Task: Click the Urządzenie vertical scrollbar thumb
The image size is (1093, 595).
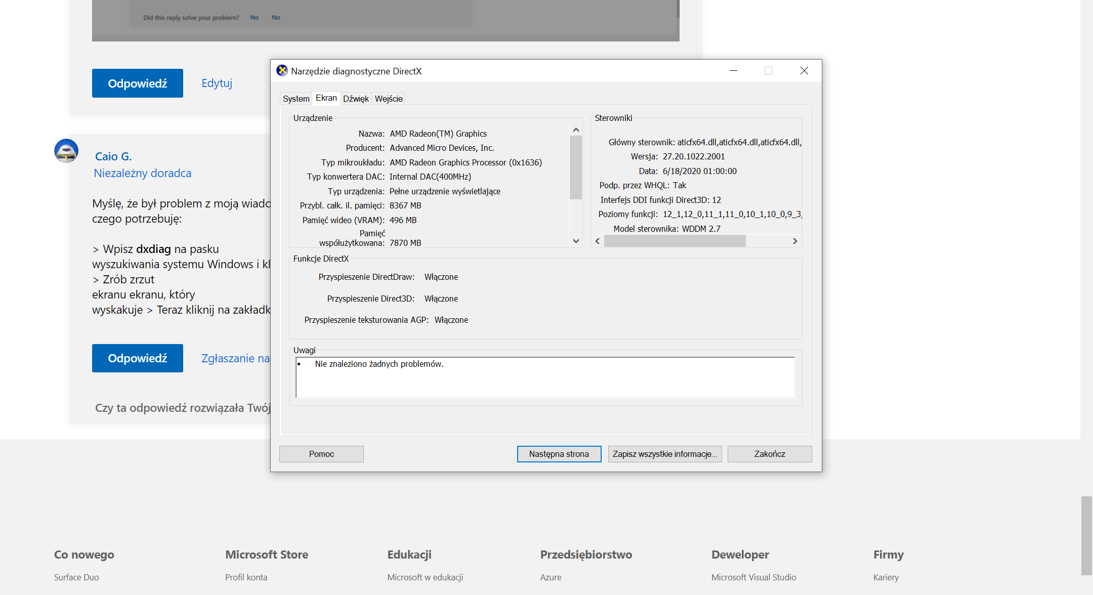Action: 576,167
